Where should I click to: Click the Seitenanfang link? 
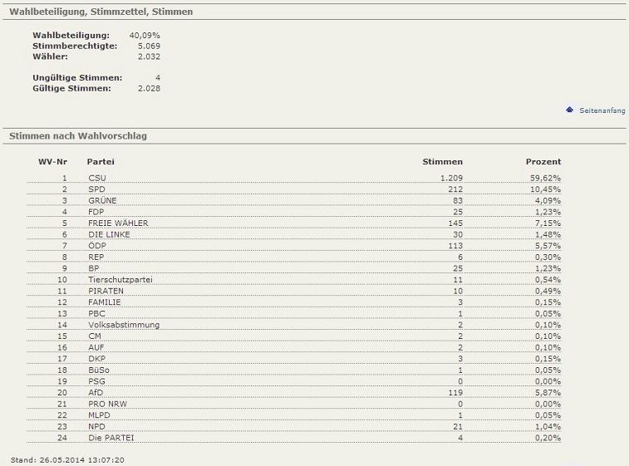click(x=602, y=110)
